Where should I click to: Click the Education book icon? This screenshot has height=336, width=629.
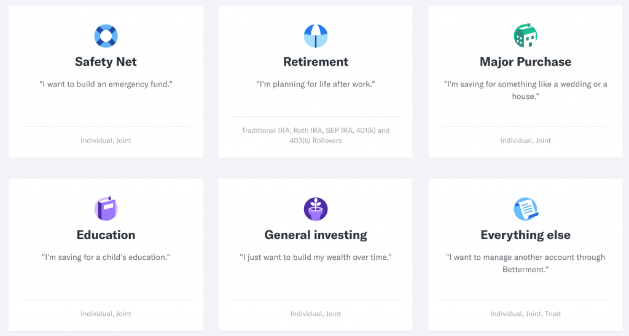click(106, 209)
